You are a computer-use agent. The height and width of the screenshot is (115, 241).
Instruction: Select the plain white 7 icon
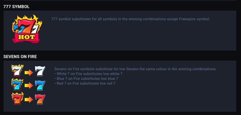(40, 71)
